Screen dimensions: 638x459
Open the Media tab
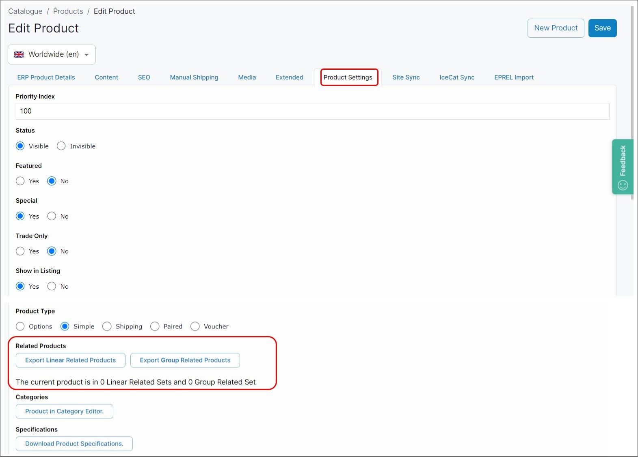click(247, 77)
